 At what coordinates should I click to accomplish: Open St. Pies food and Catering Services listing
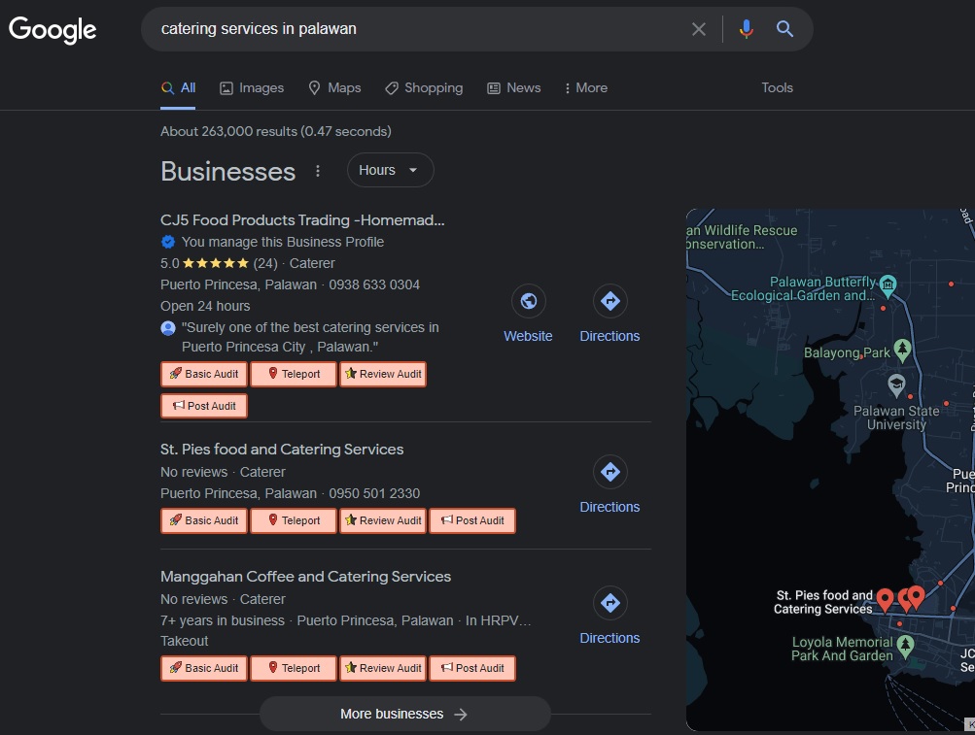pyautogui.click(x=282, y=450)
